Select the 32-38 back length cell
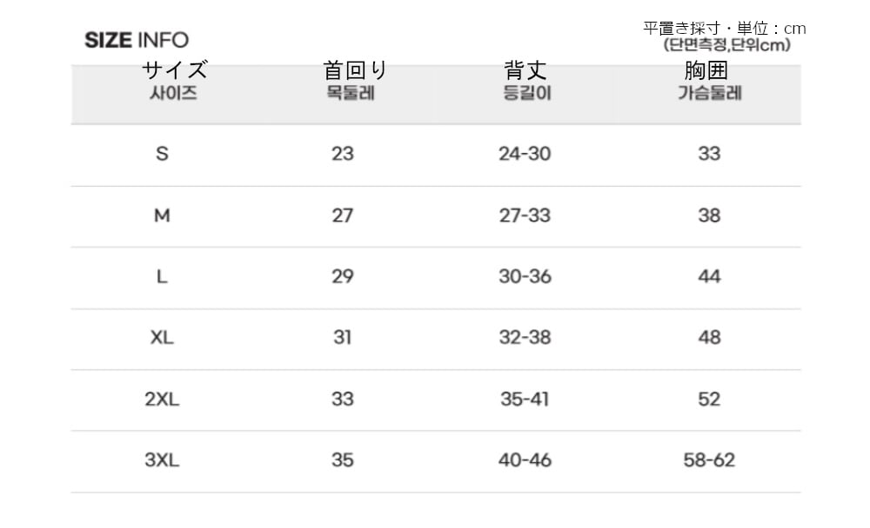The image size is (870, 528). [525, 338]
